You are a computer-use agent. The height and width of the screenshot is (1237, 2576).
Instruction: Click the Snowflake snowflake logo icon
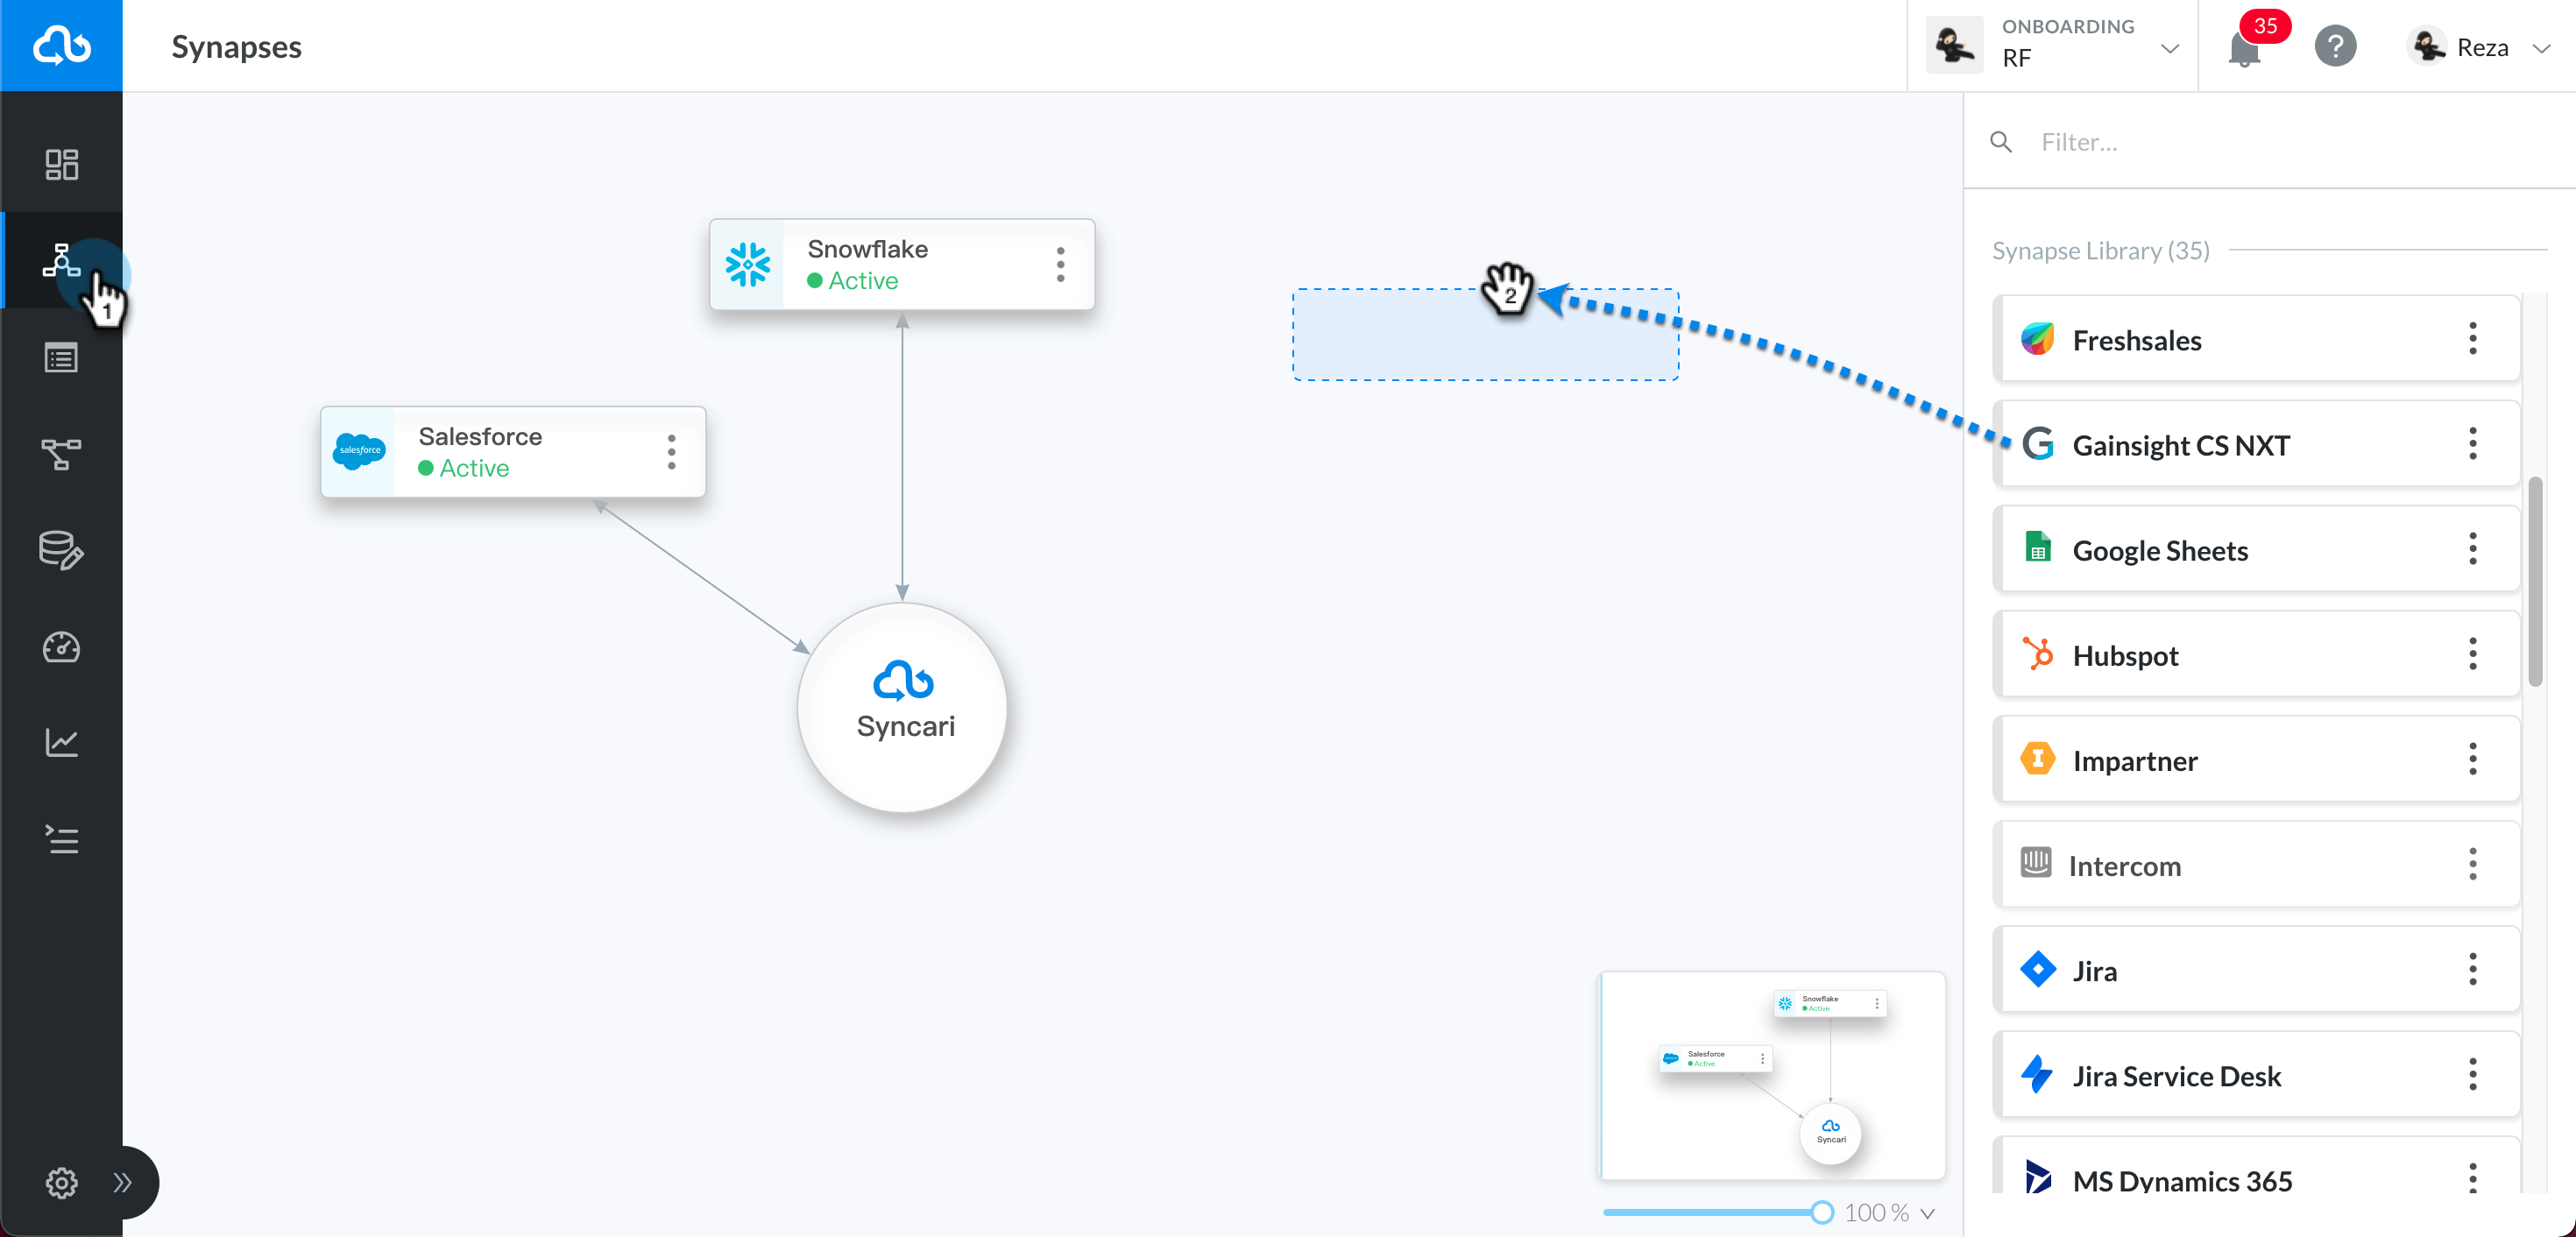(747, 264)
